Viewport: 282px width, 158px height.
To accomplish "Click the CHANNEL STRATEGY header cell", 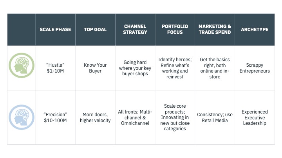I will [135, 30].
